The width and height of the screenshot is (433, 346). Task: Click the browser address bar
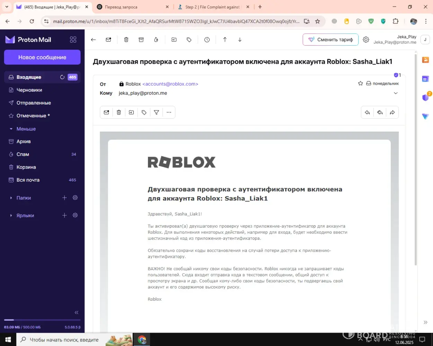(176, 21)
